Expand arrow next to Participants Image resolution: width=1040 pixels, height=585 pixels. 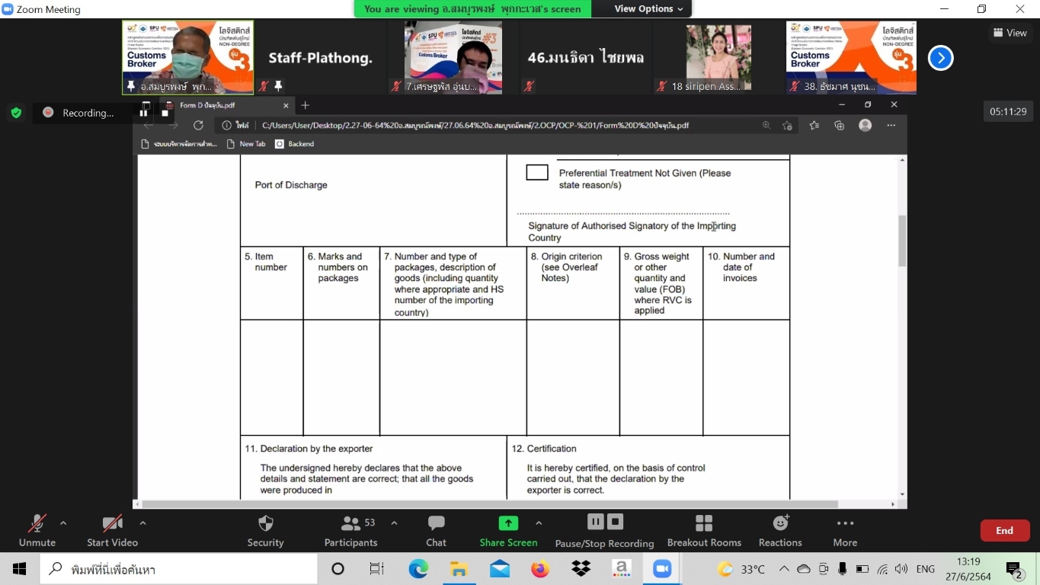[394, 523]
